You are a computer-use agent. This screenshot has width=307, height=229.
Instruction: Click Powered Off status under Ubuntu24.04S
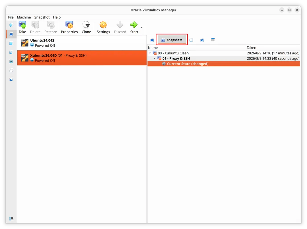coord(45,45)
